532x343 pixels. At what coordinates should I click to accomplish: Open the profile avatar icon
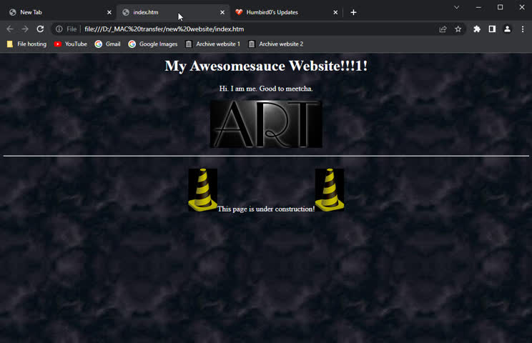(507, 29)
